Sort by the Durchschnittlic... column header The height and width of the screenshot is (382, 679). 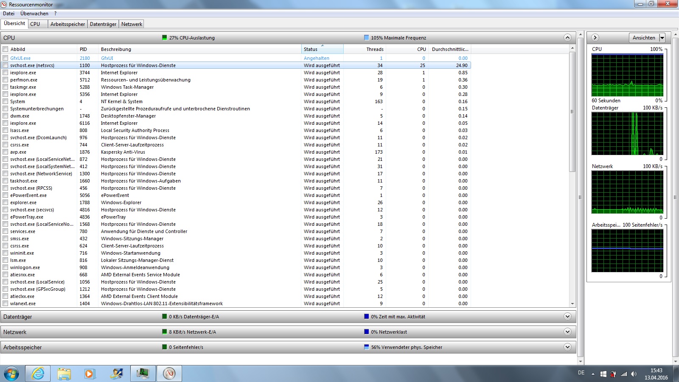pos(450,49)
